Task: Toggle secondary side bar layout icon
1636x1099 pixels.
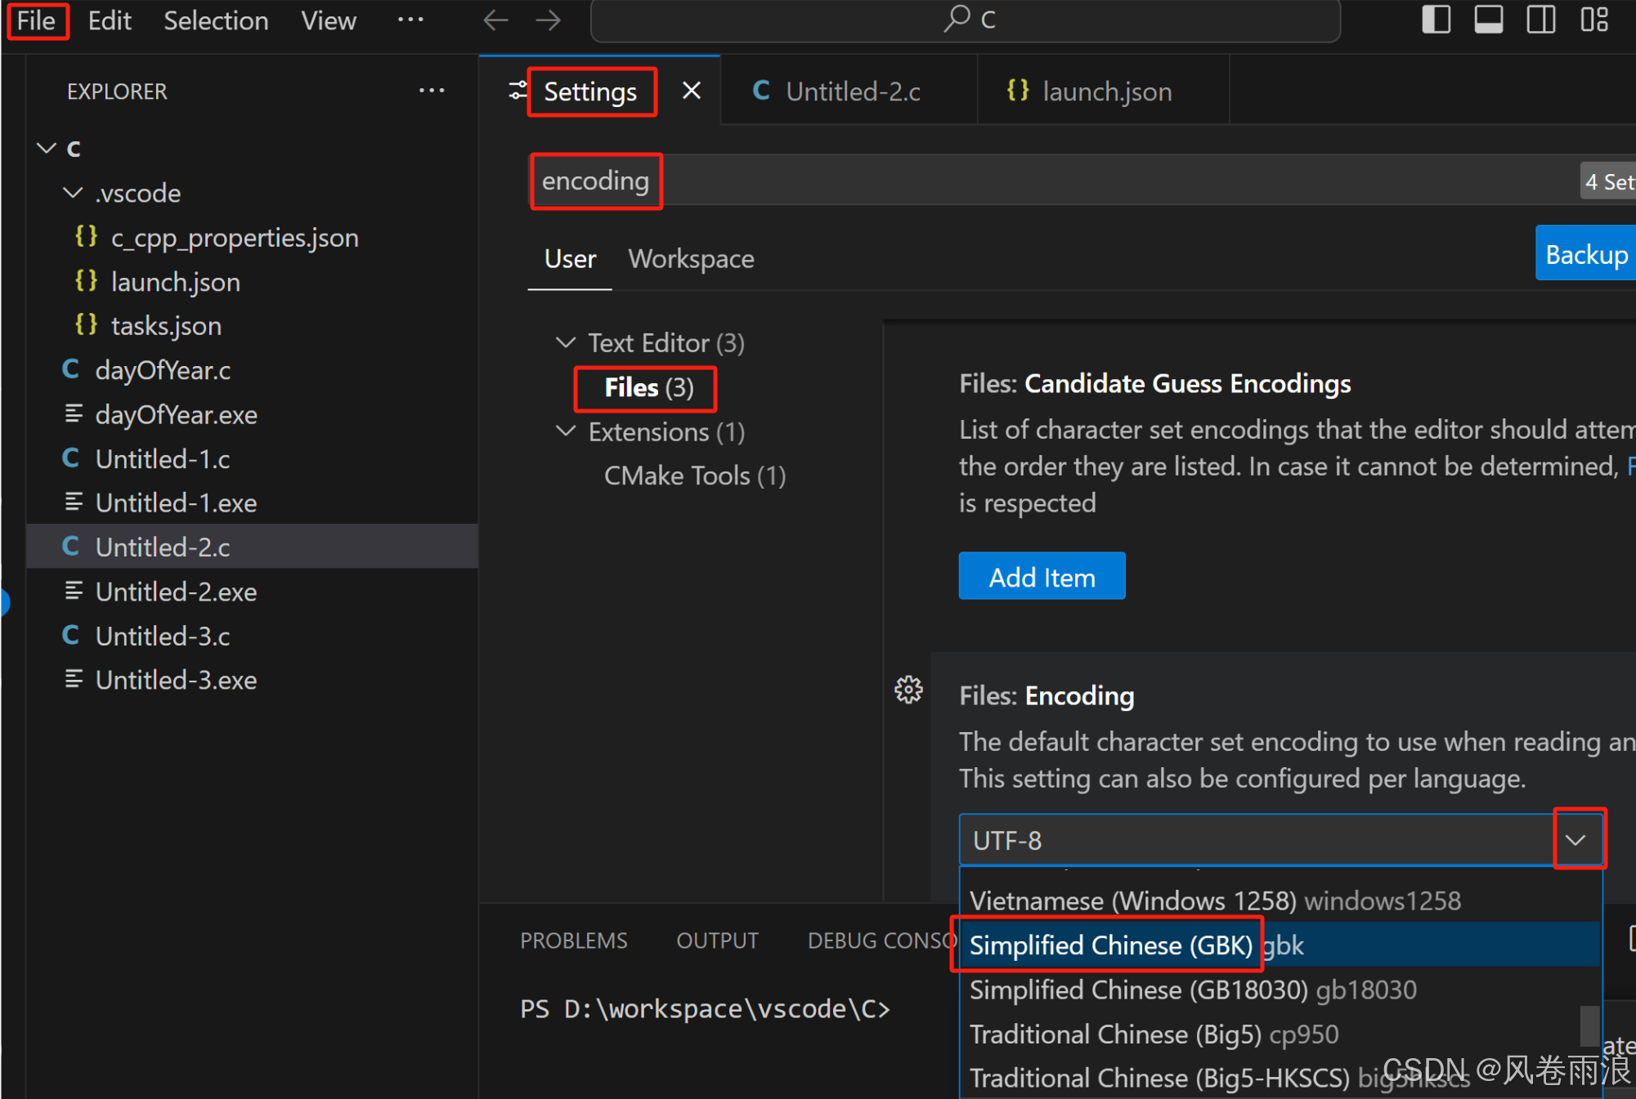Action: click(x=1540, y=20)
